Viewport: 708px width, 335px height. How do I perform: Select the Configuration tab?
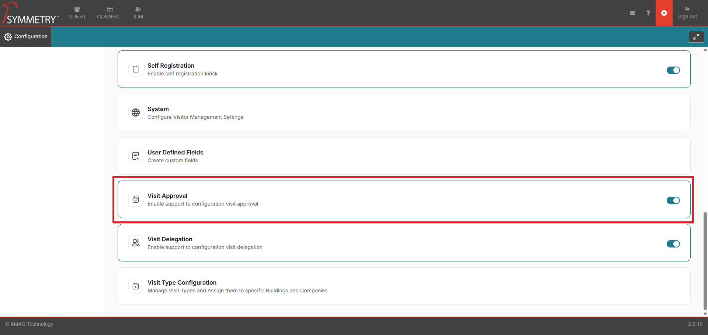26,36
